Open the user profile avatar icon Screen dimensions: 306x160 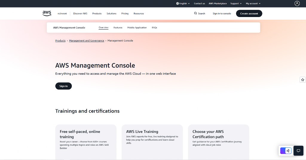[x=297, y=4]
